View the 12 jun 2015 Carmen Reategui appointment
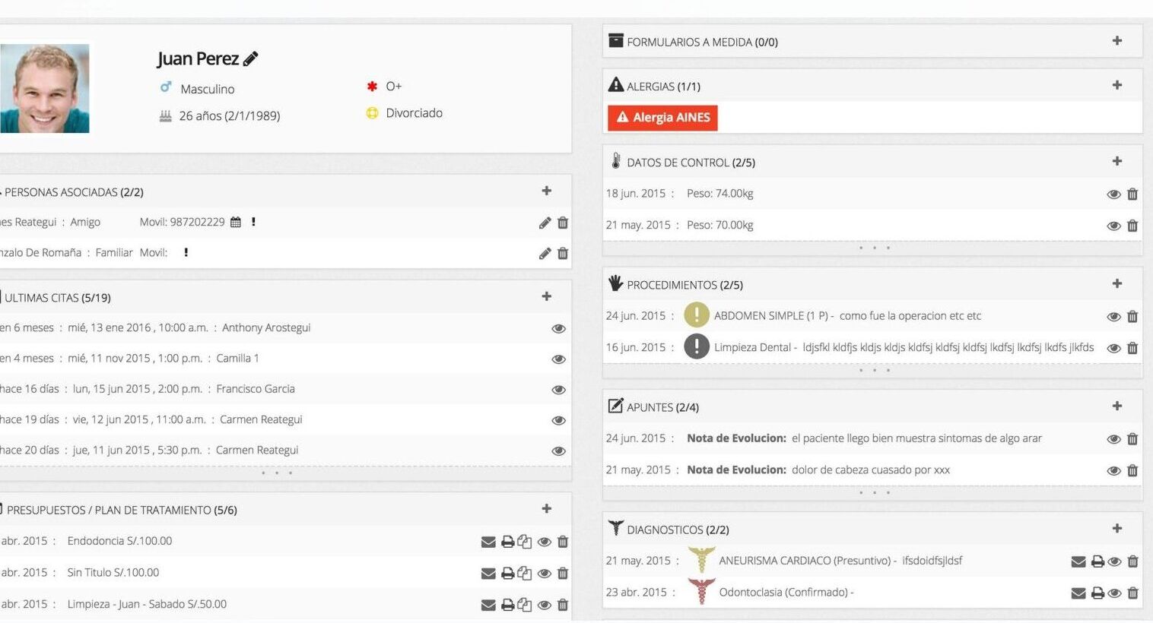Image resolution: width=1153 pixels, height=623 pixels. click(x=558, y=420)
